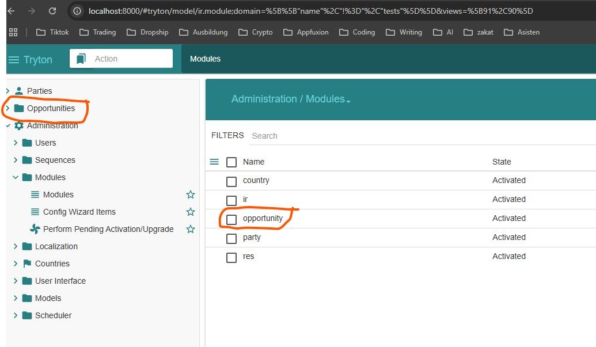
Task: Open the Crypto bookmarks folder
Action: 256,32
